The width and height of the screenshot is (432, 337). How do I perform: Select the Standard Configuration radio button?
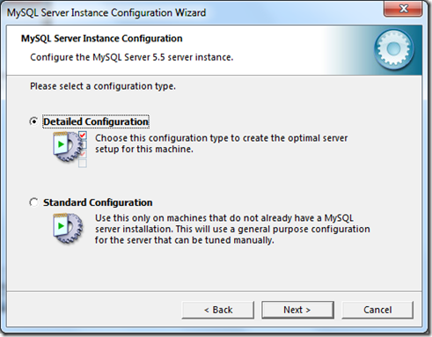coord(34,202)
